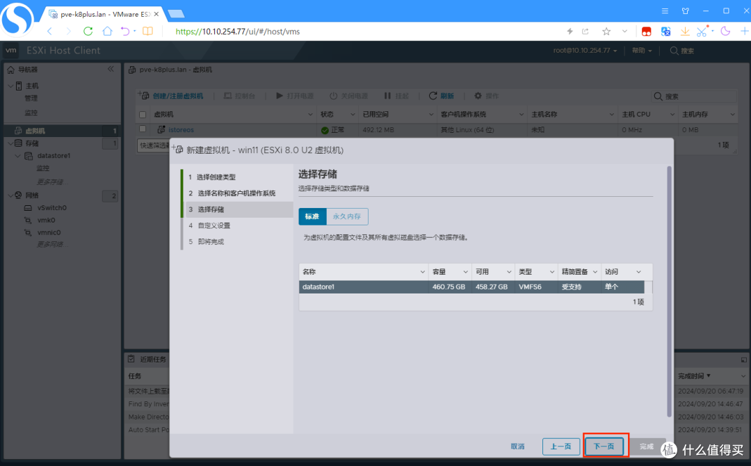This screenshot has width=751, height=466.
Task: Click the refresh icon in VM toolbar
Action: tap(433, 96)
